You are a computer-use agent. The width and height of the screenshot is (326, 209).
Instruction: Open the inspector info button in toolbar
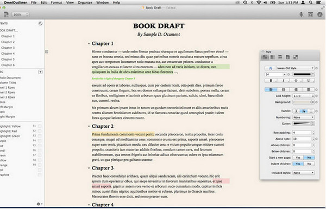[320, 15]
